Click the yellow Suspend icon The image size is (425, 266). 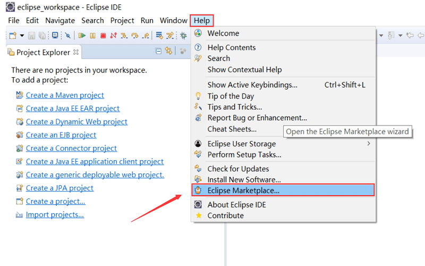(92, 36)
